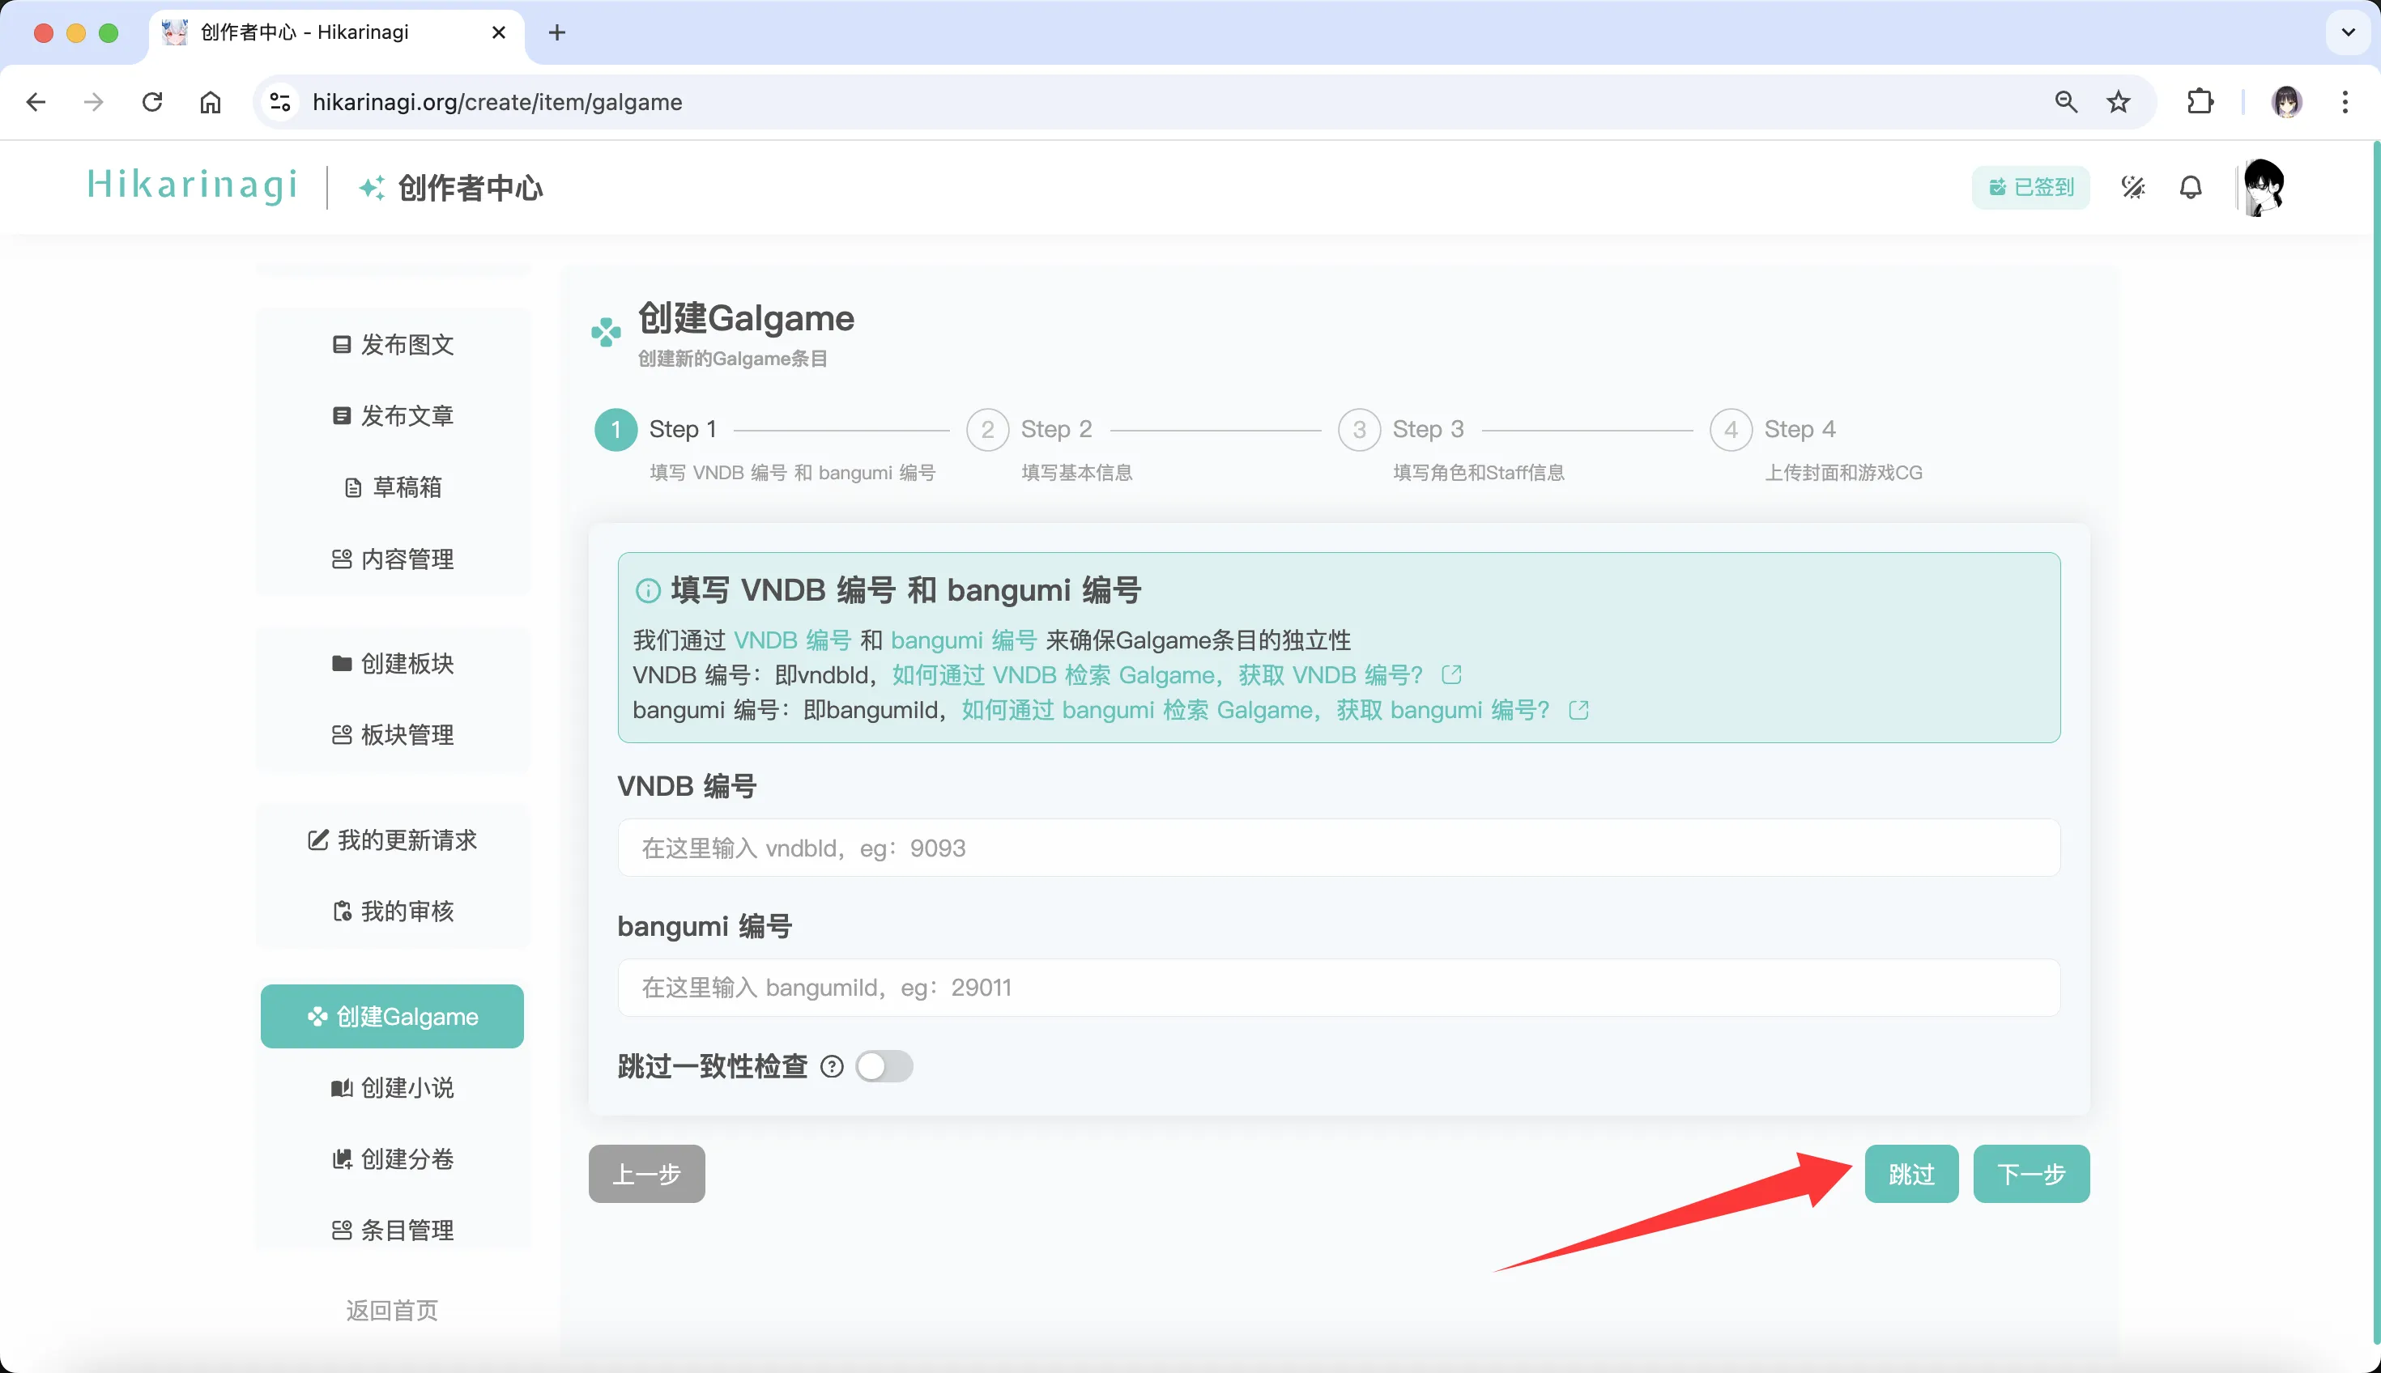Click the help icon next to 跳过一致性检查

click(x=832, y=1066)
